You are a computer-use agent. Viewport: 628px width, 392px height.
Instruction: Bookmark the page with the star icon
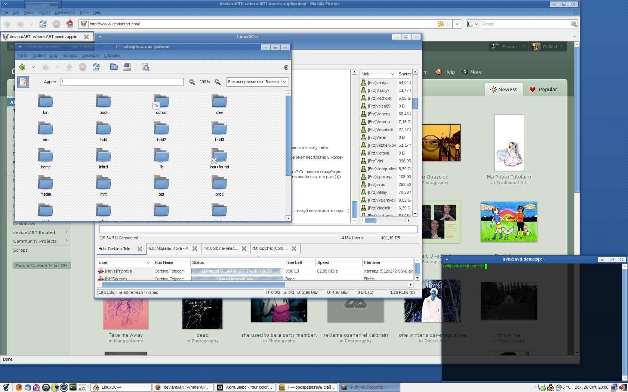(448, 24)
